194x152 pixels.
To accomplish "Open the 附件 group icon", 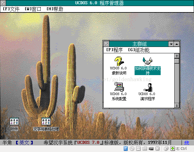I will (14, 121).
